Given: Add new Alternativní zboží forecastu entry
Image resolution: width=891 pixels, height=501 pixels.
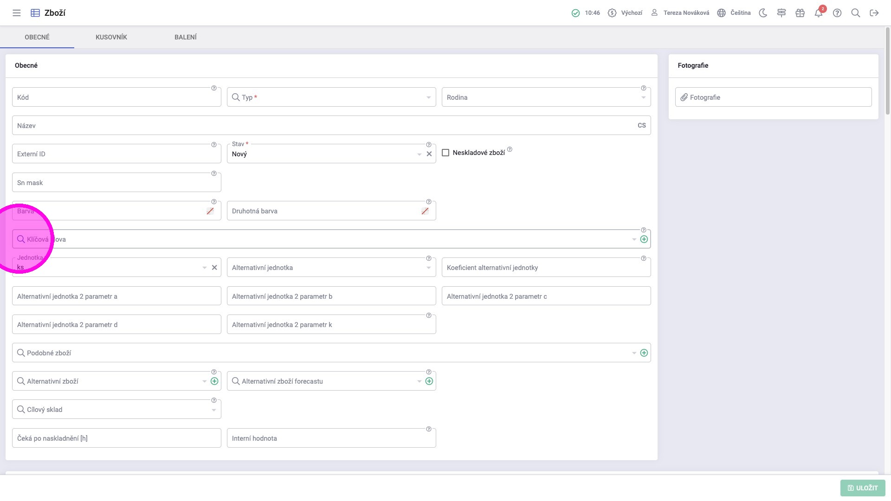Looking at the screenshot, I should pyautogui.click(x=429, y=381).
